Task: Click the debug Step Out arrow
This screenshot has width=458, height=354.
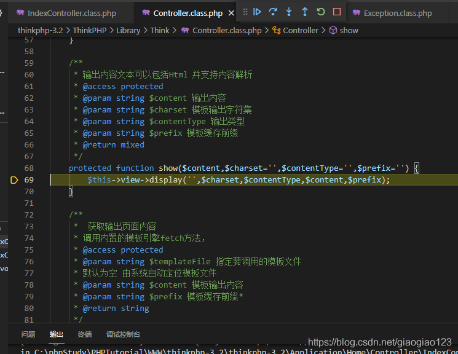Action: tap(305, 12)
